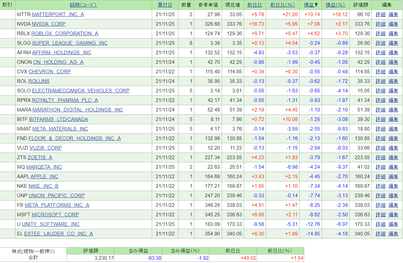
Task: Click 詳細 for the NKE row
Action: (x=381, y=186)
